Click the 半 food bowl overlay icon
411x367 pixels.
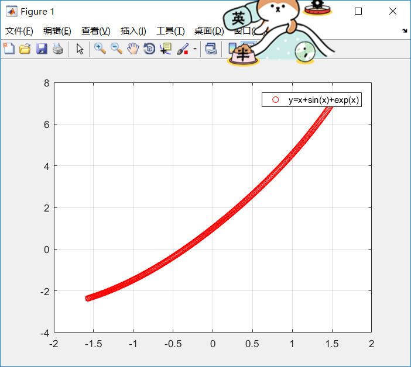coord(243,56)
